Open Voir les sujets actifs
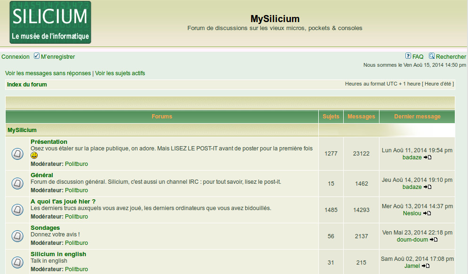This screenshot has height=274, width=468. 120,73
